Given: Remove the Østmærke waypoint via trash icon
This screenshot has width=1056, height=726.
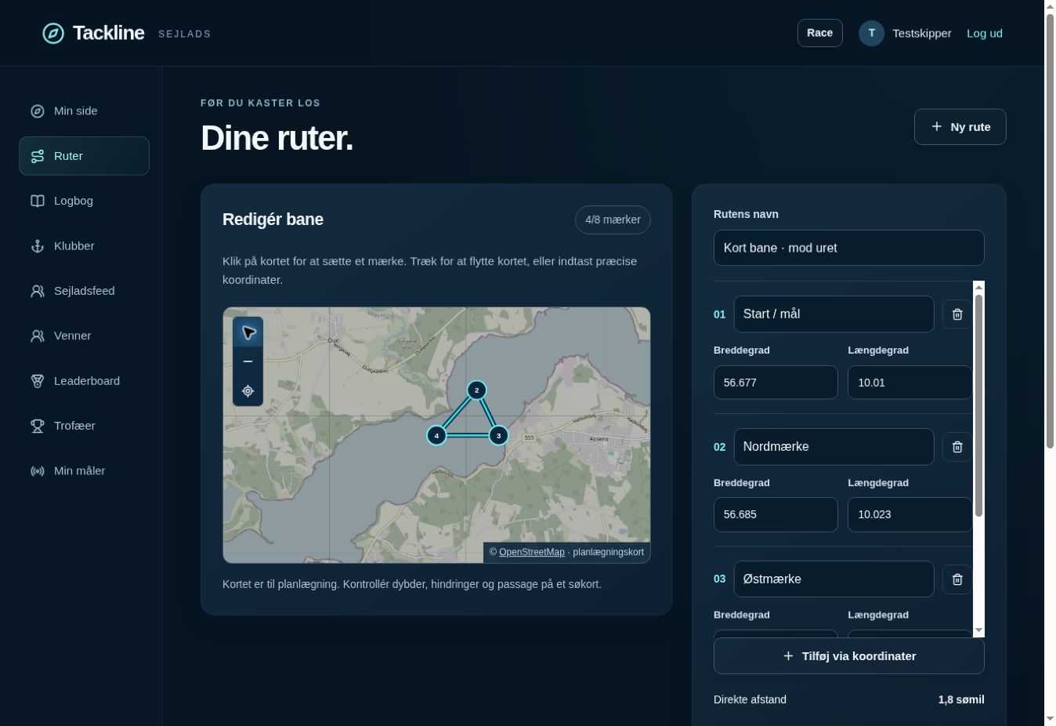Looking at the screenshot, I should pyautogui.click(x=957, y=579).
